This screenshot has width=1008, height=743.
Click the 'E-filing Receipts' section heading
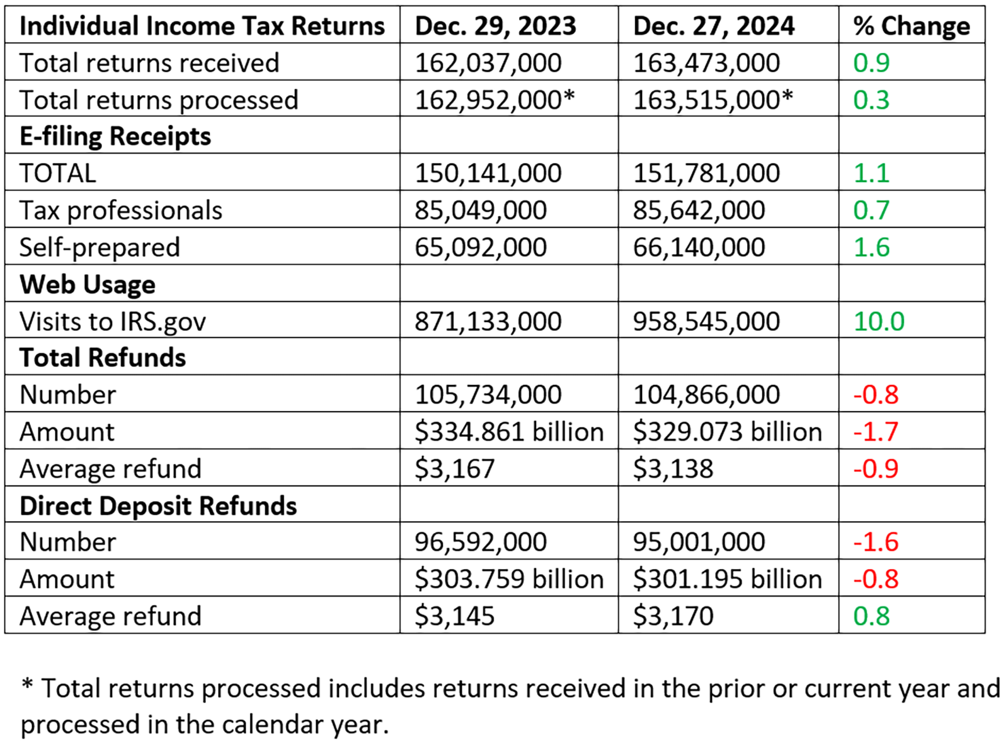115,137
